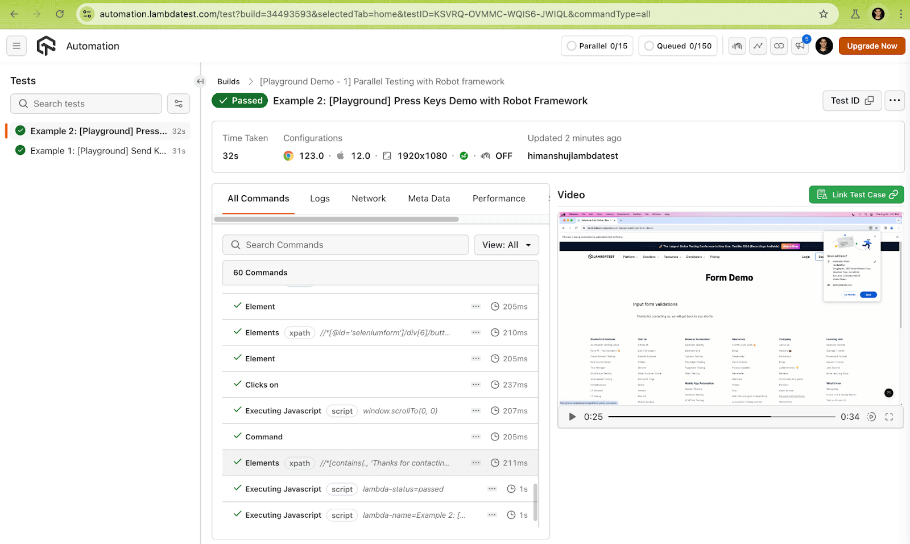Image resolution: width=910 pixels, height=544 pixels.
Task: Open the video playback speed control
Action: click(x=871, y=417)
